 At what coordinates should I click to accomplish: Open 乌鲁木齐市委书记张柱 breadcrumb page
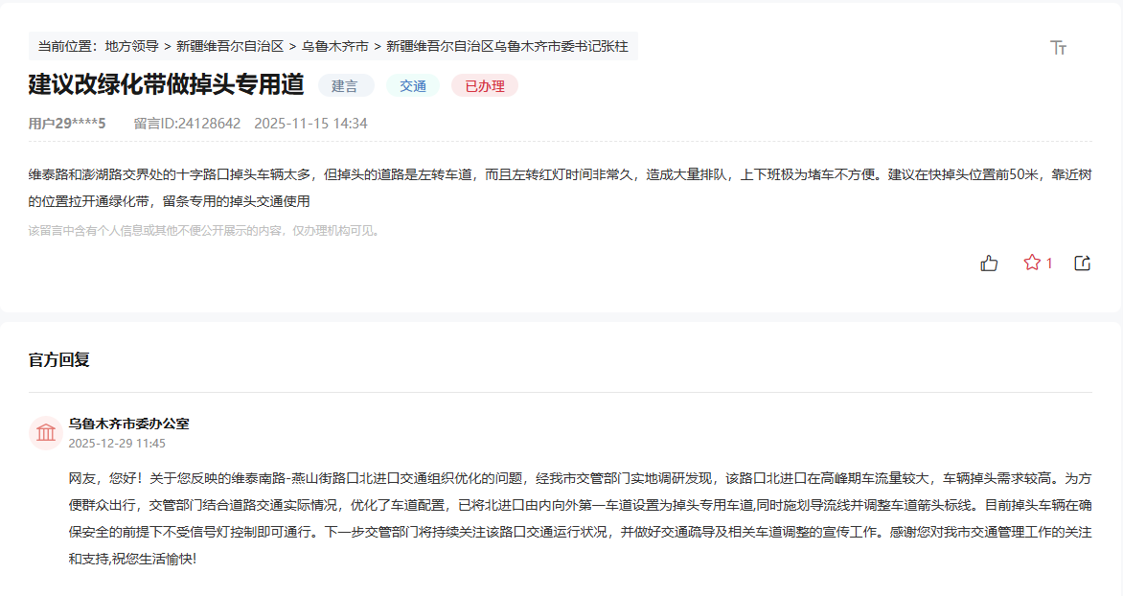[507, 46]
